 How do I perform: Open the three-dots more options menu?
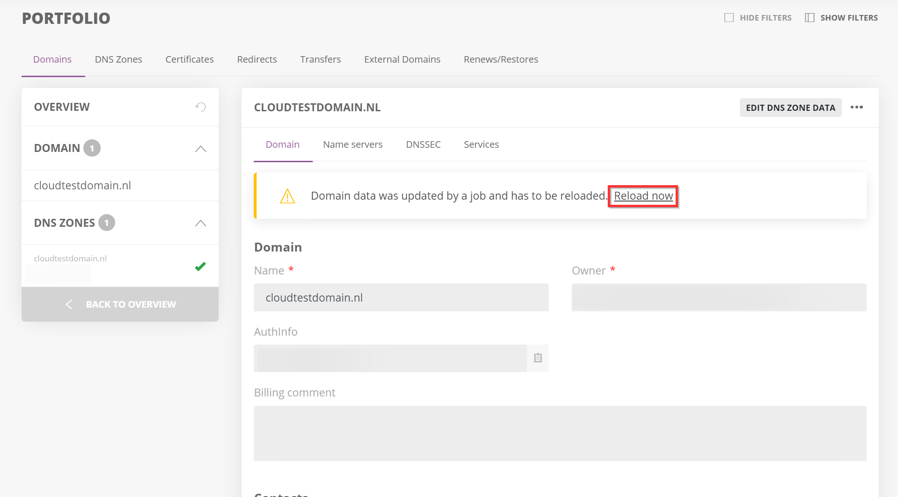pyautogui.click(x=857, y=108)
